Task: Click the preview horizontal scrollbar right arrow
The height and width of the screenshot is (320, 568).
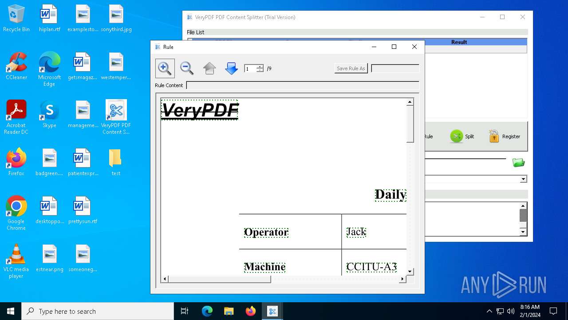Action: tap(402, 279)
